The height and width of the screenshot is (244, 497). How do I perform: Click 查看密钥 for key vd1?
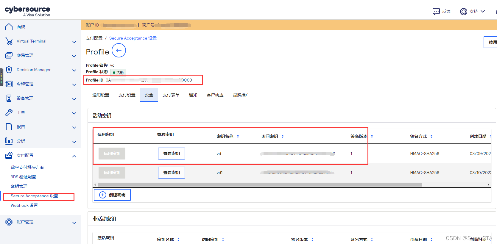click(x=172, y=173)
